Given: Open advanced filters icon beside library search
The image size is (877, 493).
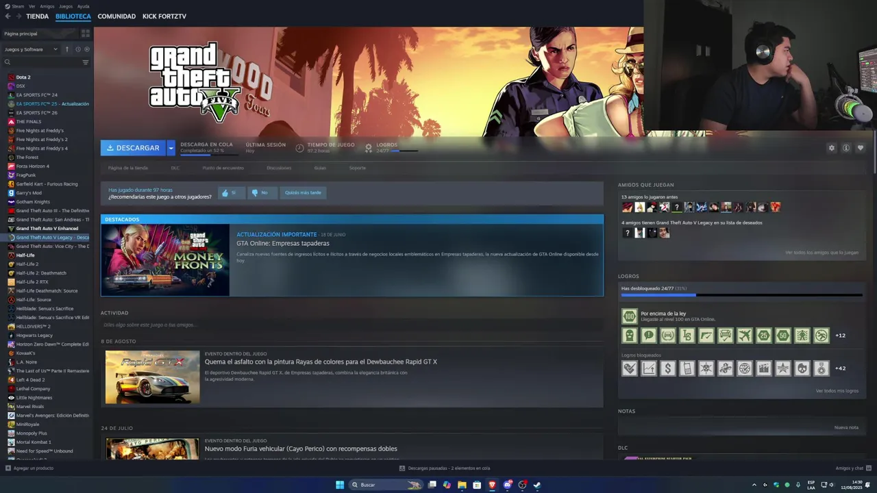Looking at the screenshot, I should (86, 62).
